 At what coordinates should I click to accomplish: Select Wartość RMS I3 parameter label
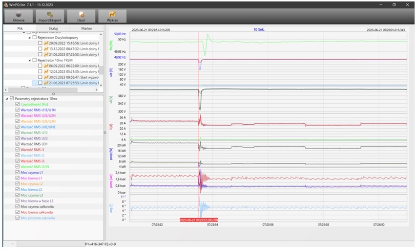point(32,161)
